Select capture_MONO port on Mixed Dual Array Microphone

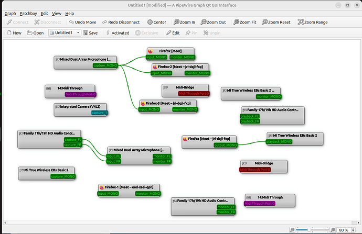(105, 65)
